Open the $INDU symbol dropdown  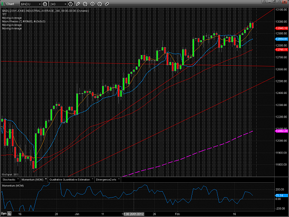[40, 4]
